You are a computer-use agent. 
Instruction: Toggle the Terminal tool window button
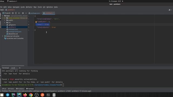(30, 89)
